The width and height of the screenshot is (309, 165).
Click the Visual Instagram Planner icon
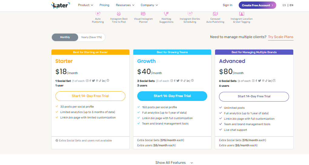pos(143,14)
